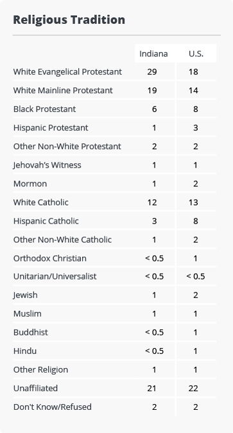Select the Don't Know/Refused row label

point(53,407)
